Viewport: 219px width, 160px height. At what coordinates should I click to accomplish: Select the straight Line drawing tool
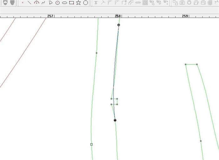click(x=29, y=3)
